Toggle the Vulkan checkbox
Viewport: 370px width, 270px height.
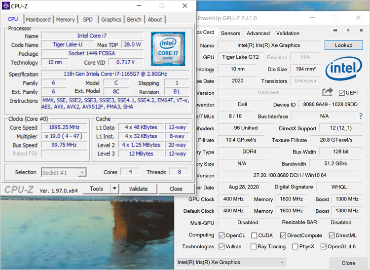click(222, 246)
